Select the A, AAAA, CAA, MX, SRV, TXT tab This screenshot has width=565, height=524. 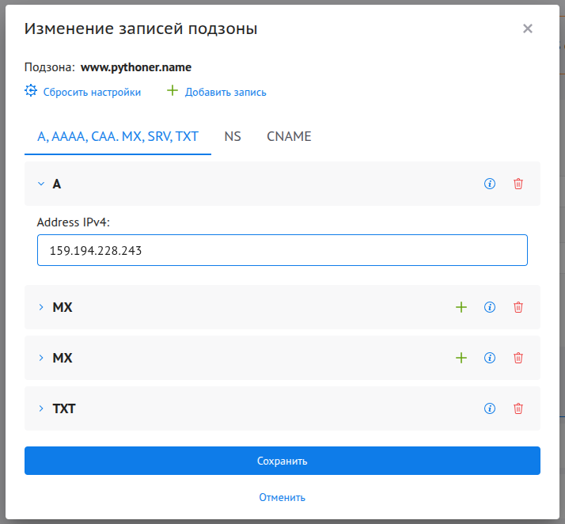tap(118, 137)
